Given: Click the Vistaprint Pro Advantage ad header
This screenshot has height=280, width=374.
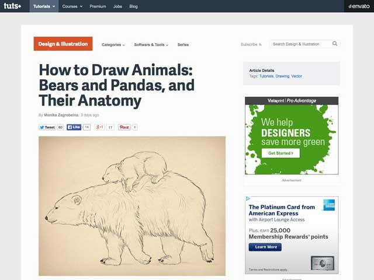Looking at the screenshot, I should coord(292,101).
